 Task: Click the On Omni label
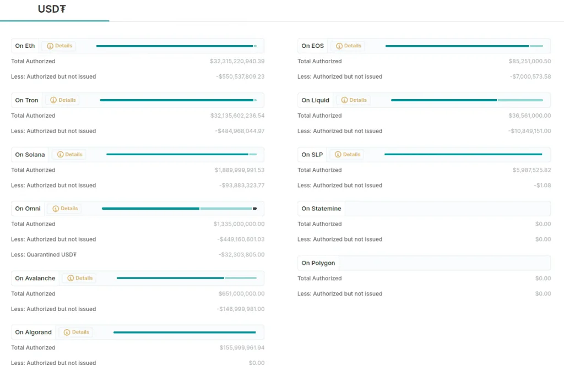[x=28, y=209]
